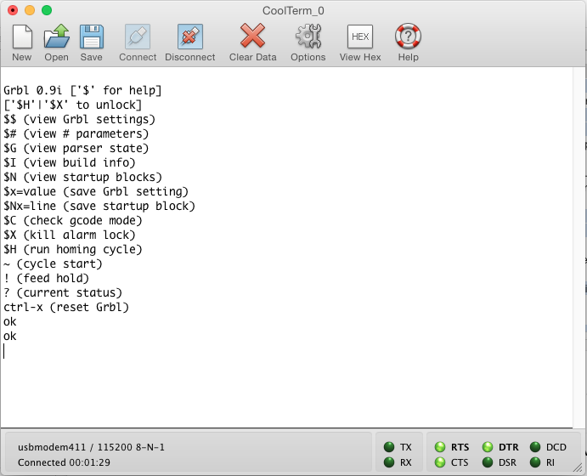Save the current terminal session
Viewport: 587px width, 476px height.
91,37
